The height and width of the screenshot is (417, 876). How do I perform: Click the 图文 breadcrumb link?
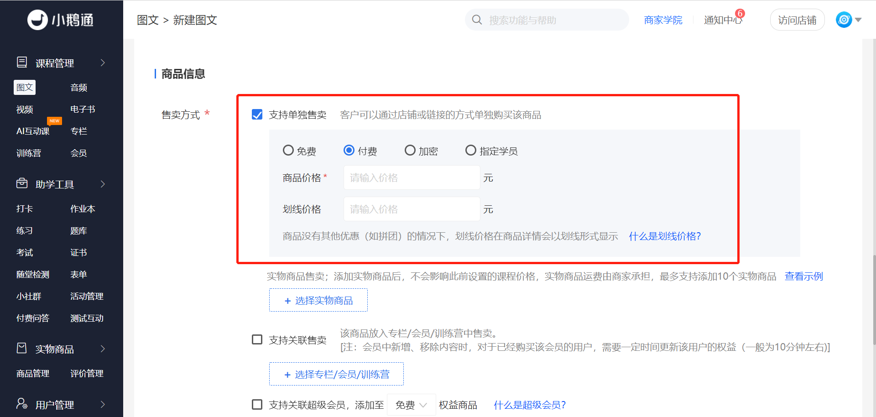[148, 20]
